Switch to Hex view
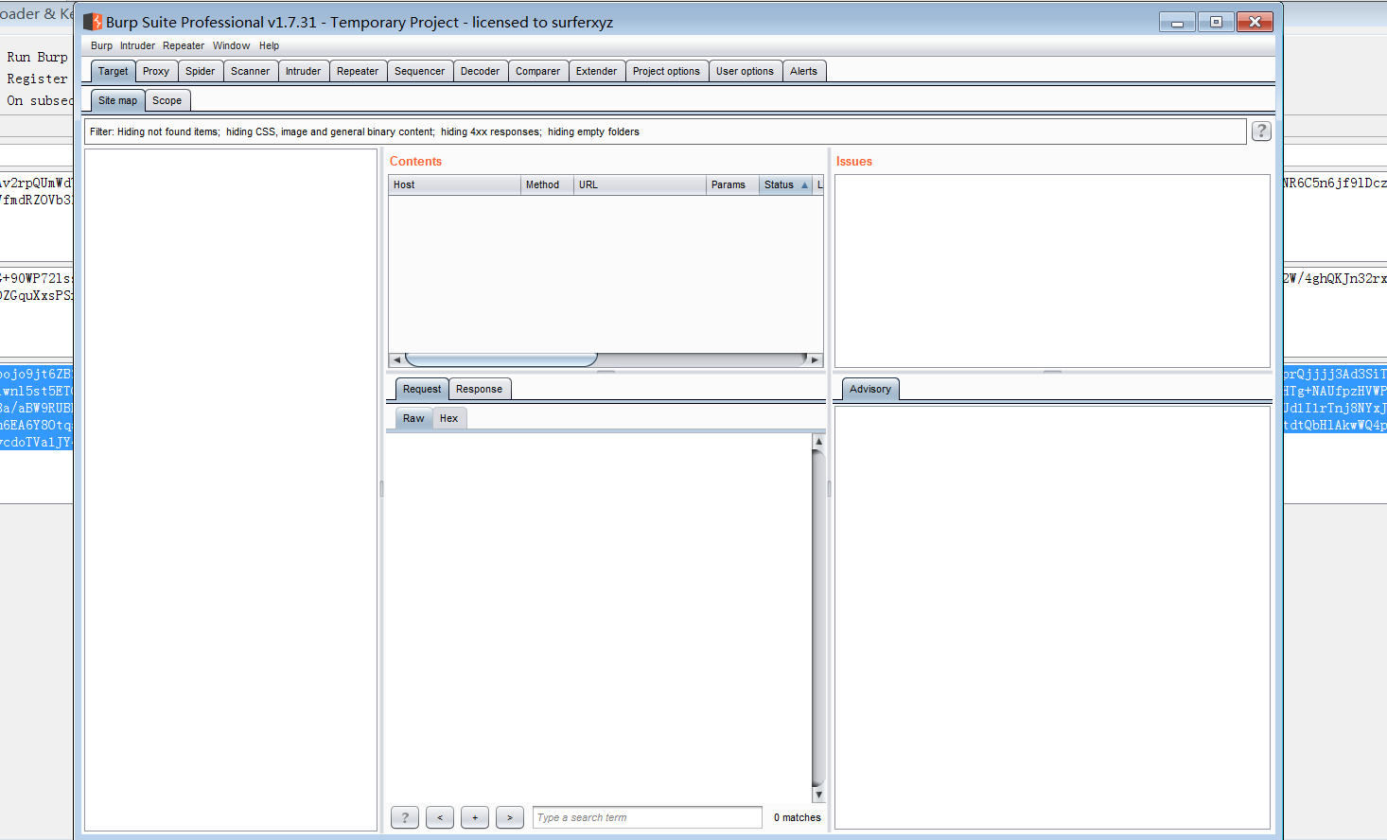The width and height of the screenshot is (1387, 840). click(449, 418)
